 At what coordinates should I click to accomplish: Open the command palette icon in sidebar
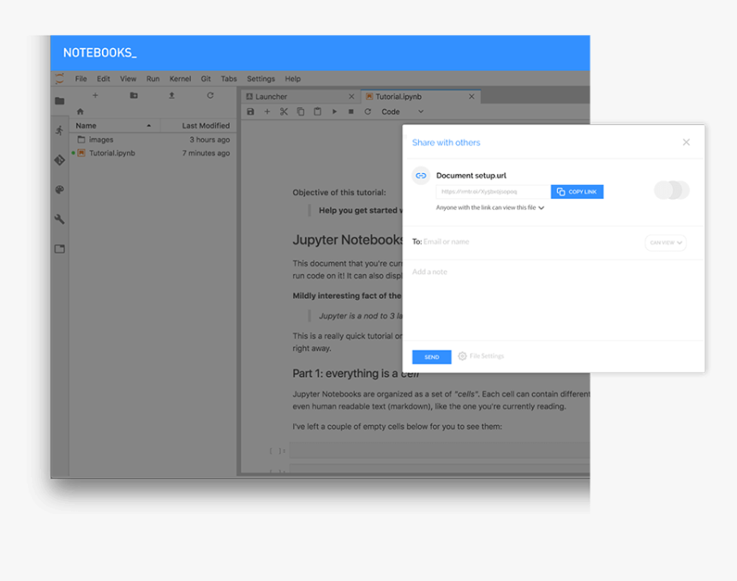coord(60,189)
